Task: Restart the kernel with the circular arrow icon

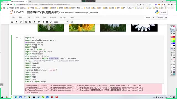Action: 51,22
